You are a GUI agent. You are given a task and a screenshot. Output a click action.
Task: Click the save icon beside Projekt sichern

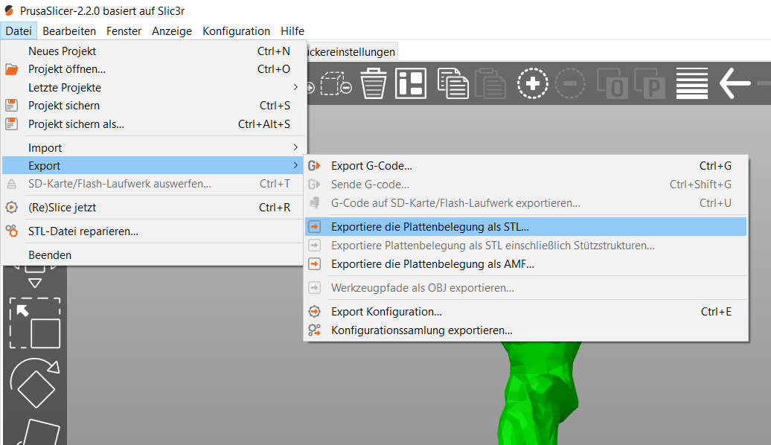(12, 105)
